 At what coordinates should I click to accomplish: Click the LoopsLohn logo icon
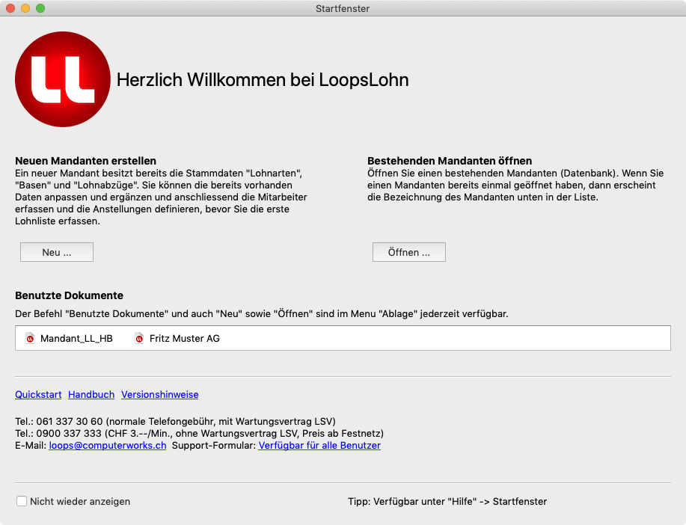(x=63, y=79)
